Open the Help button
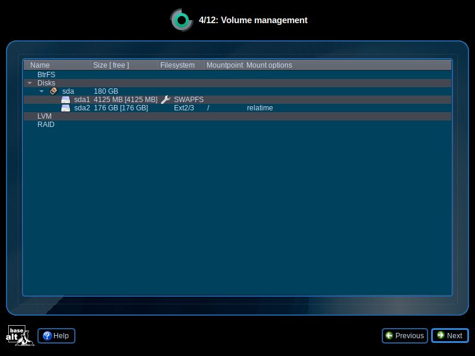Image resolution: width=475 pixels, height=356 pixels. 56,336
